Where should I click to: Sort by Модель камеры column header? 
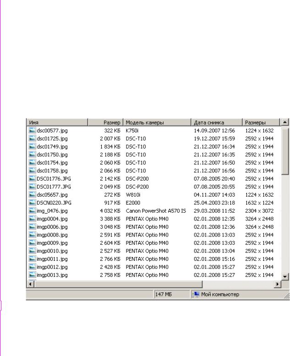click(157, 122)
